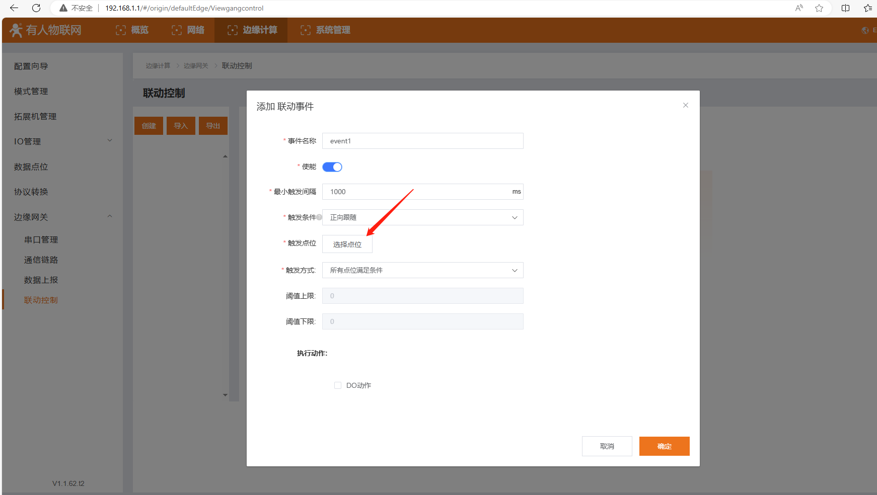The height and width of the screenshot is (495, 877).
Task: Click the favorites star icon in address bar
Action: [819, 8]
